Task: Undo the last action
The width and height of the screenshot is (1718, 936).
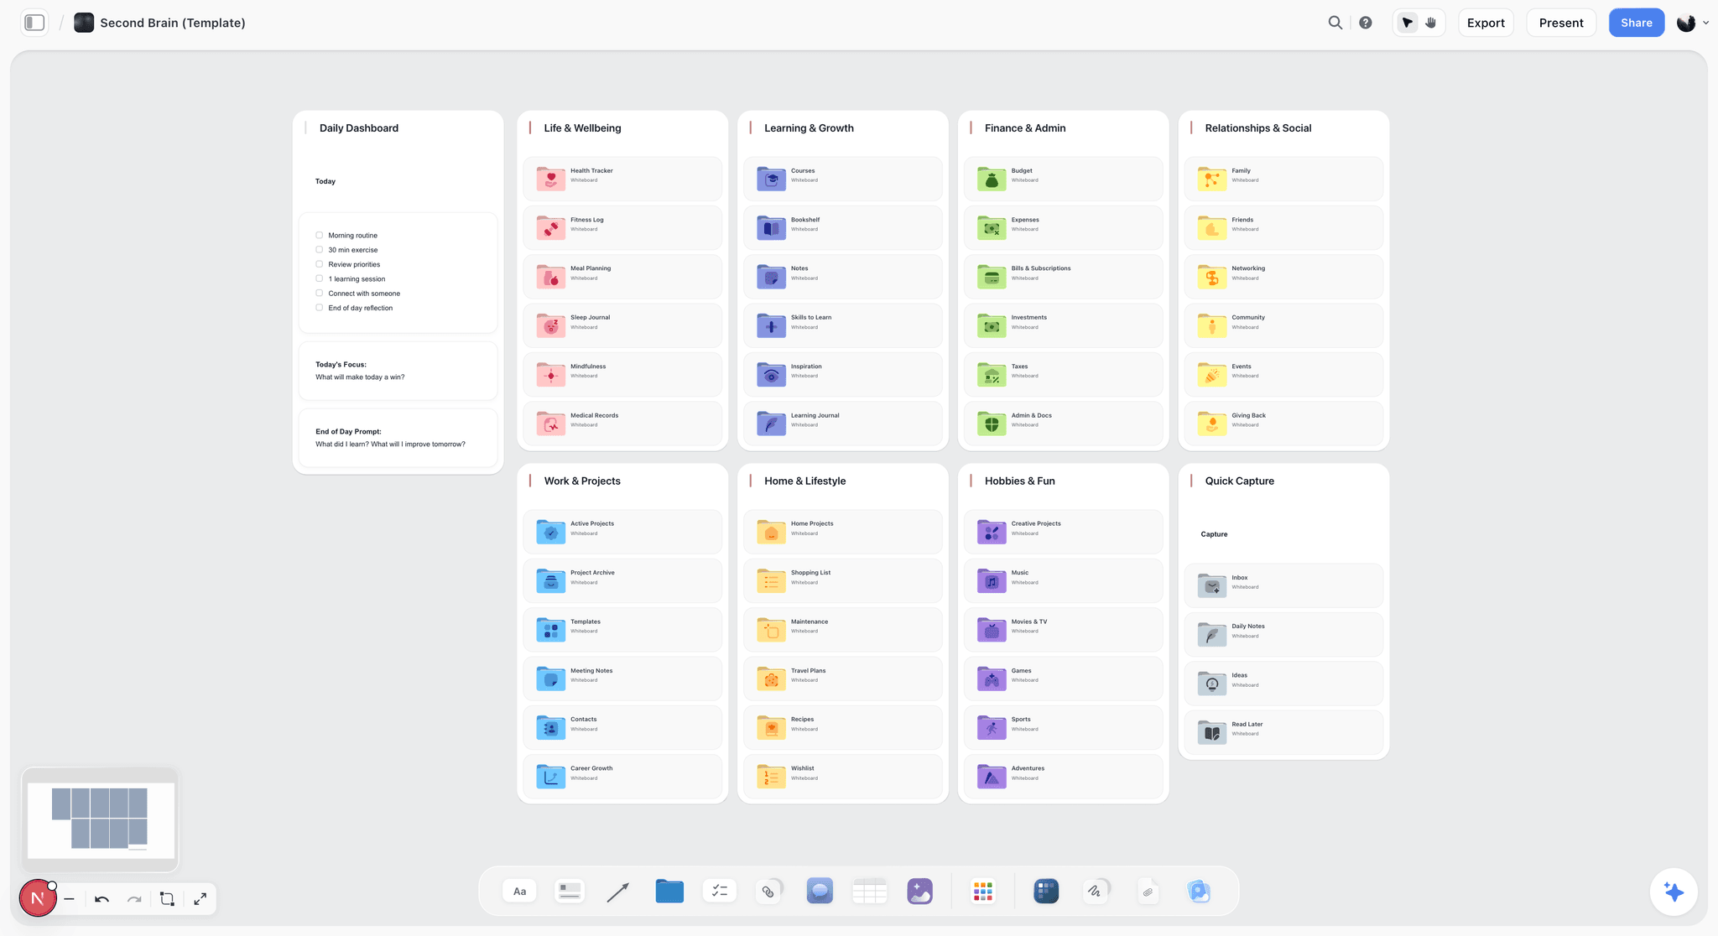Action: tap(102, 899)
